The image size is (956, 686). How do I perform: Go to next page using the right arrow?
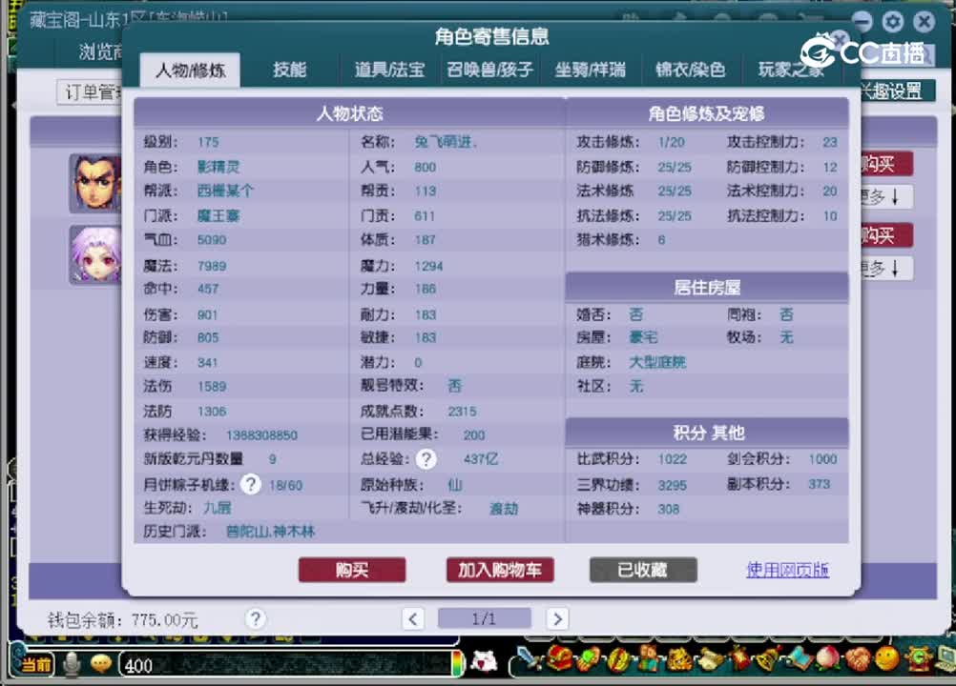[557, 618]
